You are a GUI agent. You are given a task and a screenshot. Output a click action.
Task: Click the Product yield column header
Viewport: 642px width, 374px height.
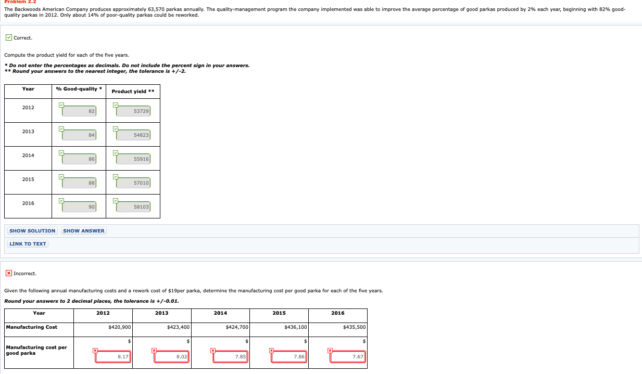133,92
